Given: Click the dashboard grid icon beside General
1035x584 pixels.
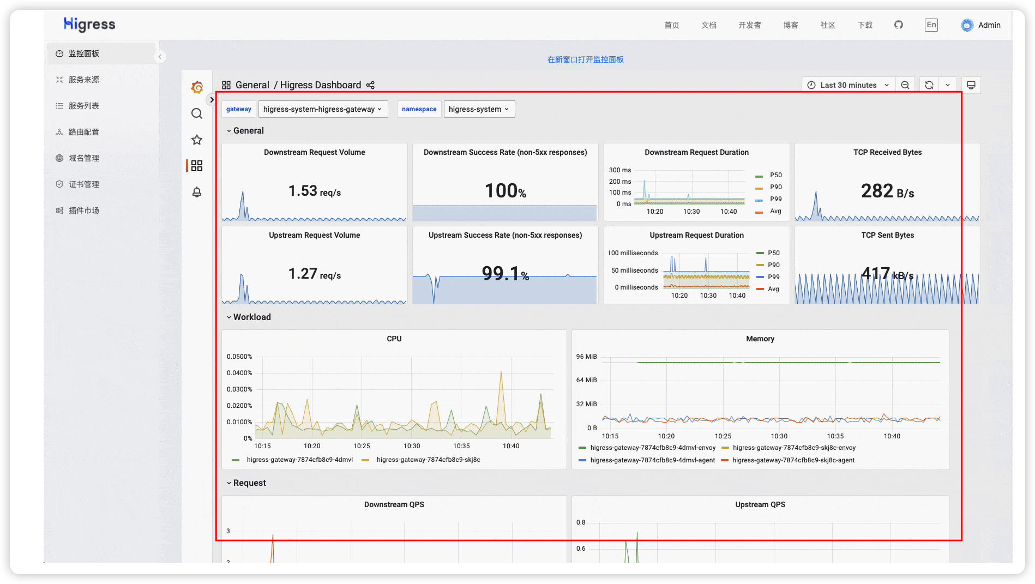Looking at the screenshot, I should [x=226, y=85].
